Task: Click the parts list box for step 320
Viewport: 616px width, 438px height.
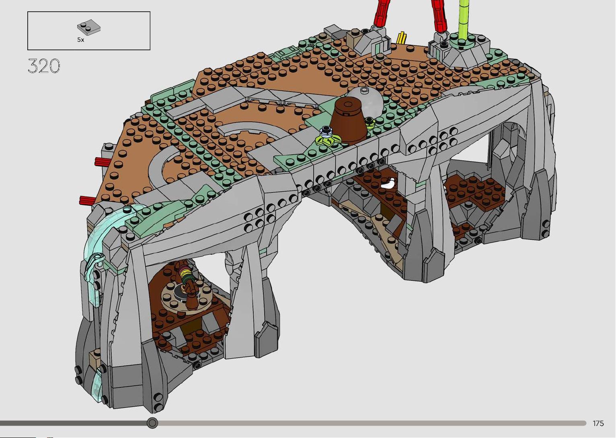Action: [x=89, y=31]
